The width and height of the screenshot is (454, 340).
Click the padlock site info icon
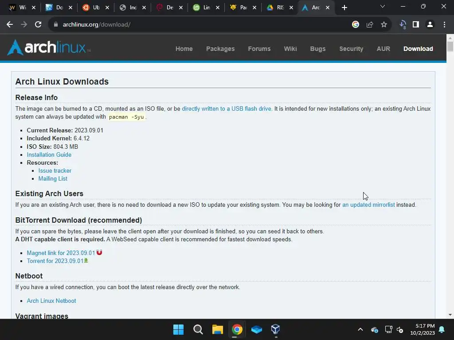pyautogui.click(x=56, y=25)
